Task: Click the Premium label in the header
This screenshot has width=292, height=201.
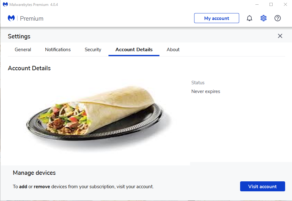Action: click(x=32, y=18)
